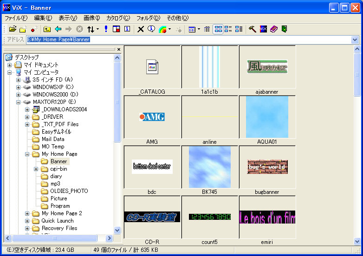Viewport: 363px width, 256px height.
Task: Click the green exit door icon
Action: 284,29
